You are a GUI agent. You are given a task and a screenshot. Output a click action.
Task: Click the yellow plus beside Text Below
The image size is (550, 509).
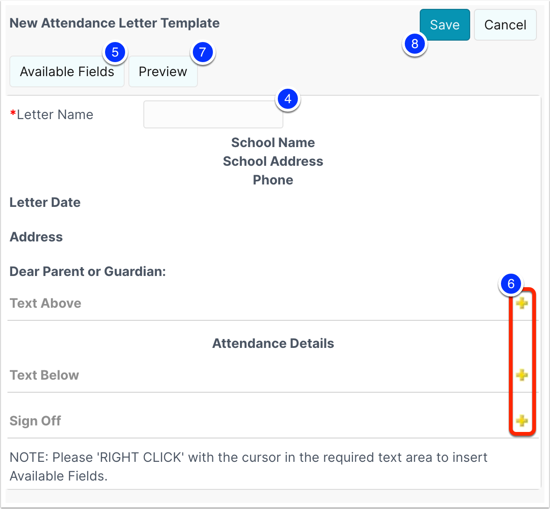pyautogui.click(x=522, y=375)
